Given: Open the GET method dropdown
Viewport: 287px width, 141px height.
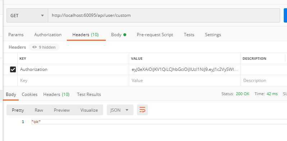Looking at the screenshot, I should [x=27, y=15].
